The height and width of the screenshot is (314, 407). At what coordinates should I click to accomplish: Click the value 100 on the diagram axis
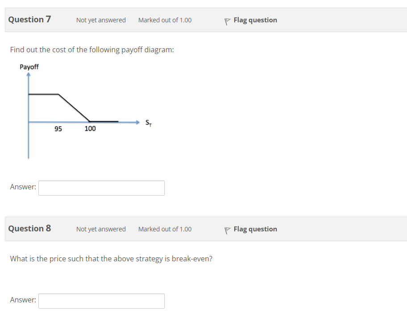pos(90,129)
